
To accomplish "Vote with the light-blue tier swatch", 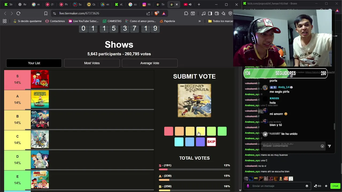I will (190, 142).
